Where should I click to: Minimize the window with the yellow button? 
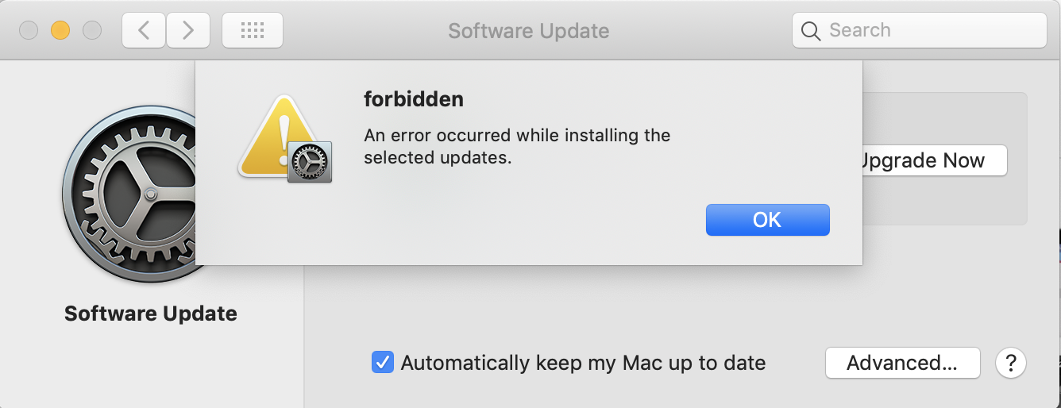coord(60,31)
